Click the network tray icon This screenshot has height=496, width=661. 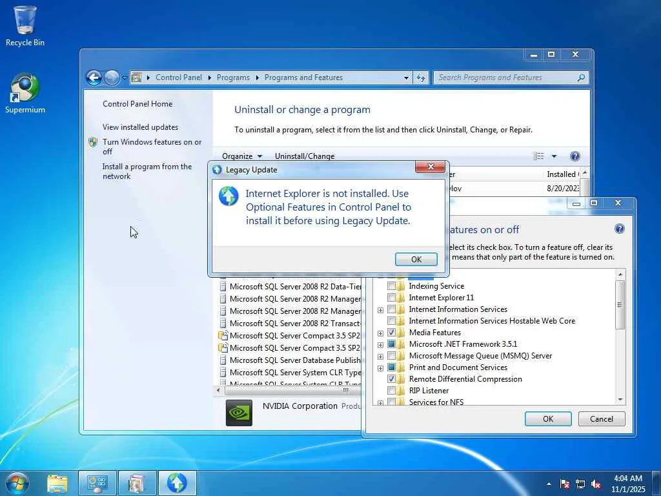tap(580, 484)
